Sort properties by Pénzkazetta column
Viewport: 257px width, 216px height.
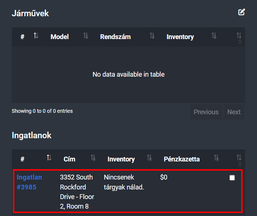(189, 159)
